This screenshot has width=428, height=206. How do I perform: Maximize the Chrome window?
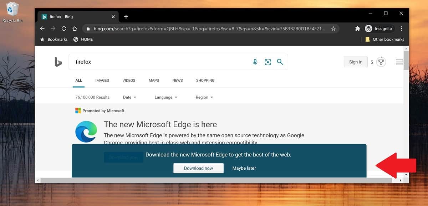point(386,13)
